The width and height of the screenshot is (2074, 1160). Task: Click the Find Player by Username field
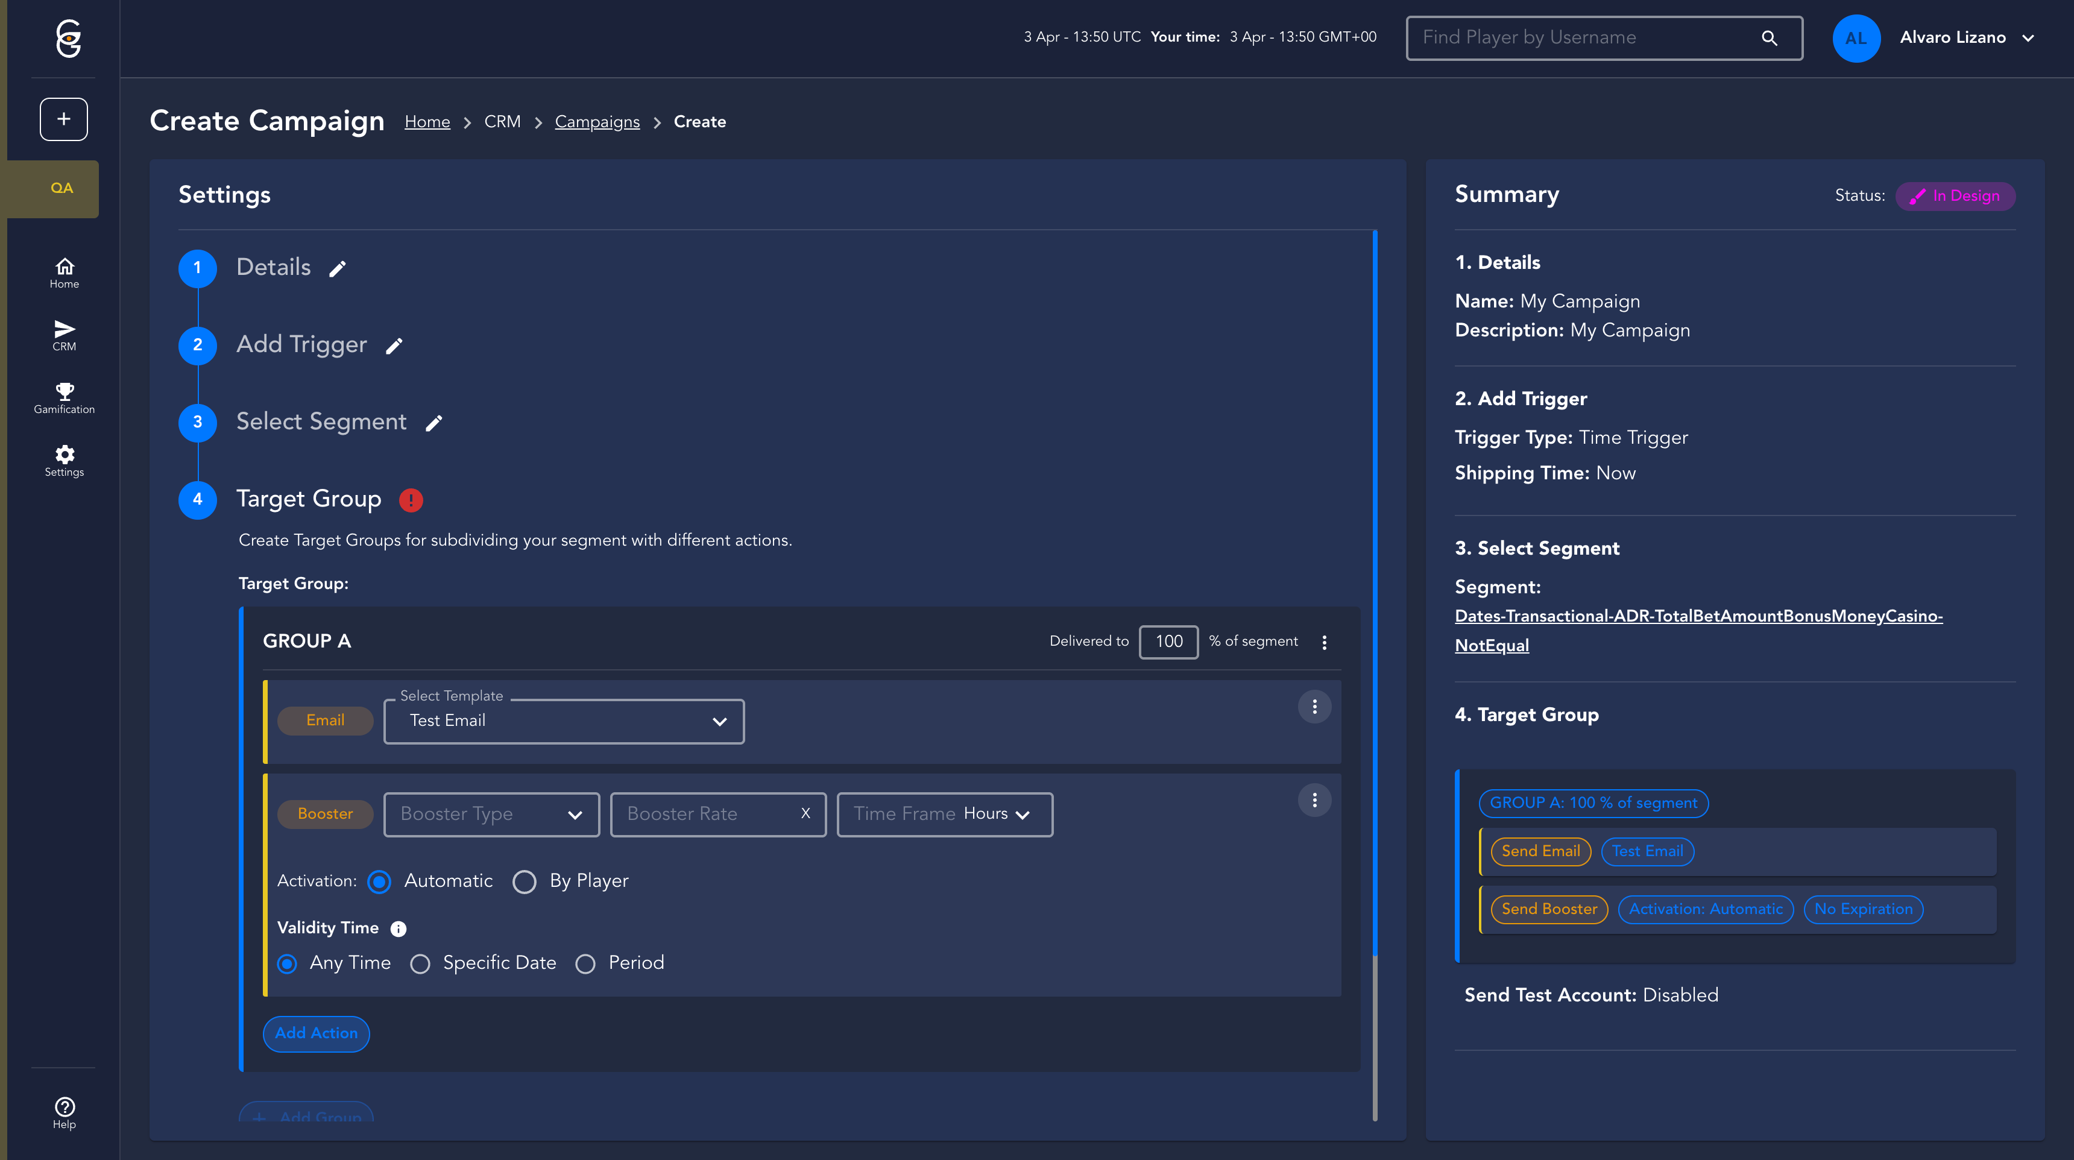pyautogui.click(x=1586, y=38)
